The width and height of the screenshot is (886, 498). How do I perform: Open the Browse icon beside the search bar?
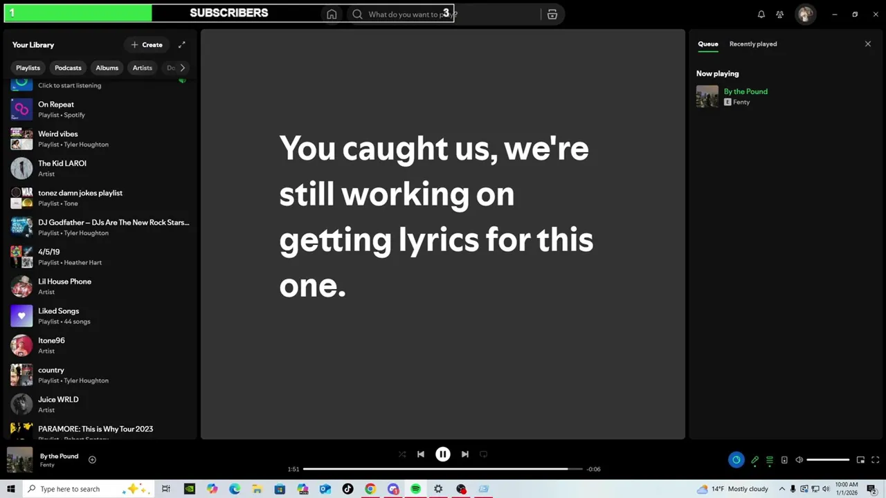pyautogui.click(x=552, y=14)
